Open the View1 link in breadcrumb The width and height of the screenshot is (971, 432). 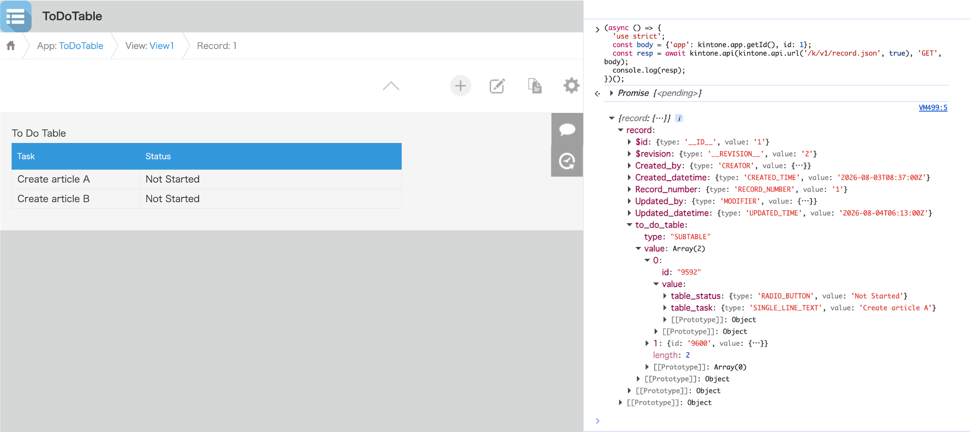(162, 46)
